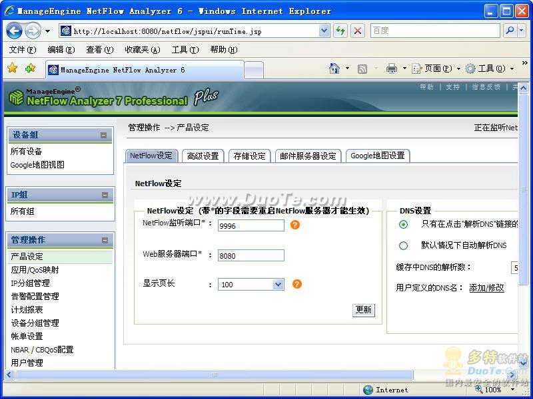Open the 查看(V) menu
The image size is (533, 399).
99,50
